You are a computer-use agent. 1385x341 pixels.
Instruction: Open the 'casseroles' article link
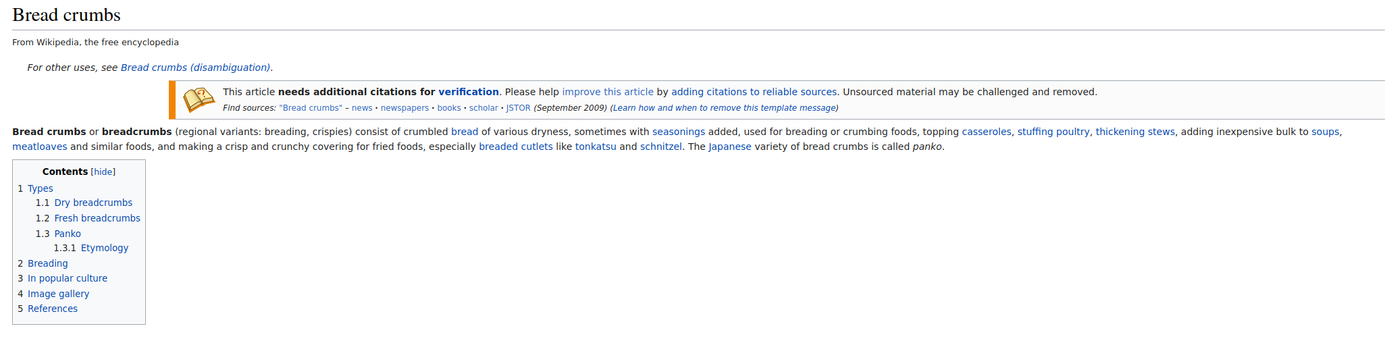click(x=987, y=132)
